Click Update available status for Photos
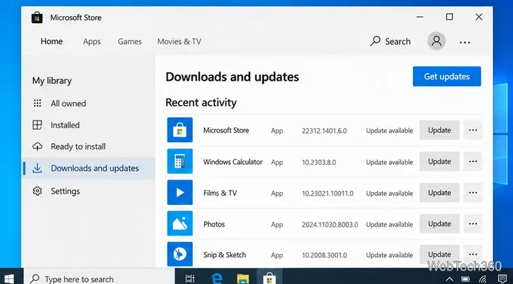Viewport: 513px width, 284px height. tap(389, 225)
